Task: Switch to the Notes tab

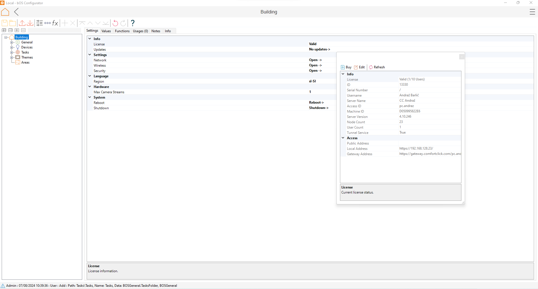Action: 156,31
